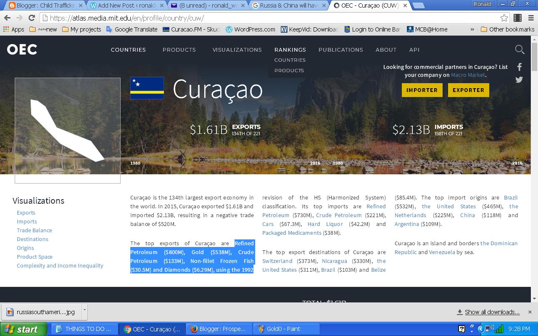The width and height of the screenshot is (538, 336).
Task: Open the Macro Market link
Action: pos(468,75)
